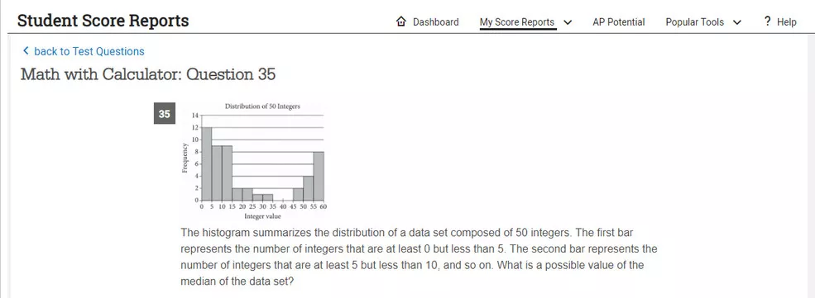Select the number 35 question badge
The image size is (815, 298).
tap(165, 114)
